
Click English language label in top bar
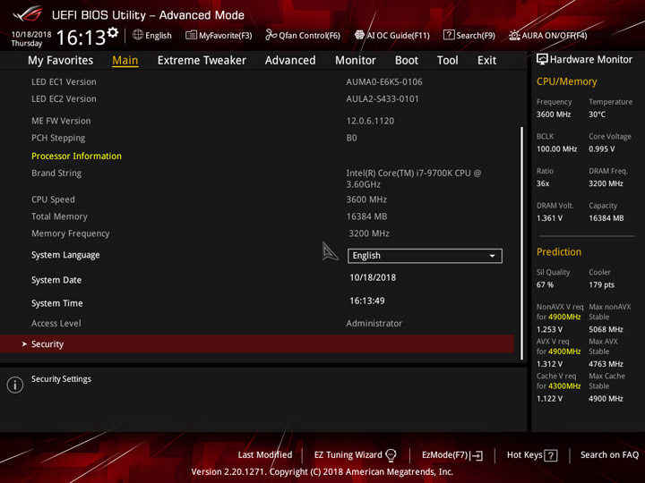tap(159, 35)
